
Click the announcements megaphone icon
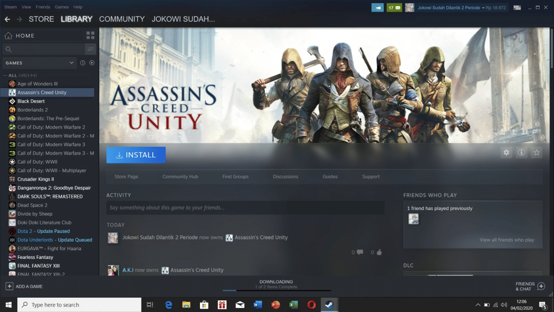click(377, 8)
